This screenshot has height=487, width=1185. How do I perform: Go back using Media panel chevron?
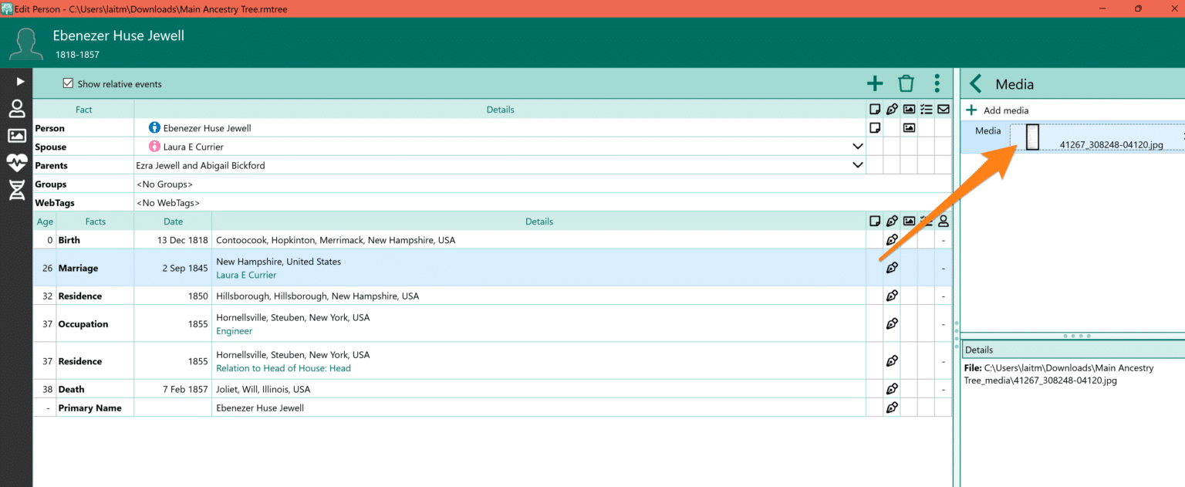point(976,84)
